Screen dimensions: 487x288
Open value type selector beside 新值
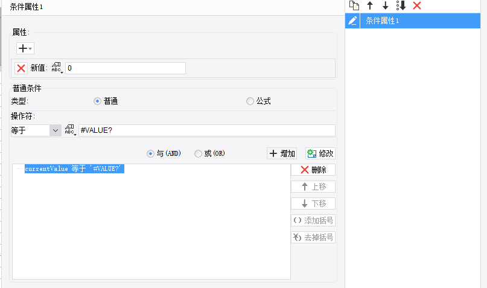click(x=57, y=68)
